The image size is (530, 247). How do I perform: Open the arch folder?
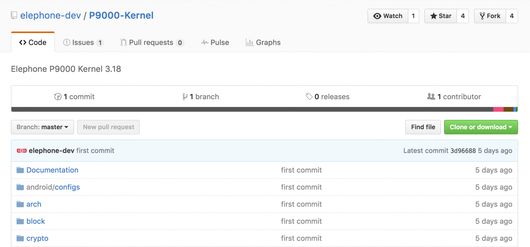click(x=34, y=204)
